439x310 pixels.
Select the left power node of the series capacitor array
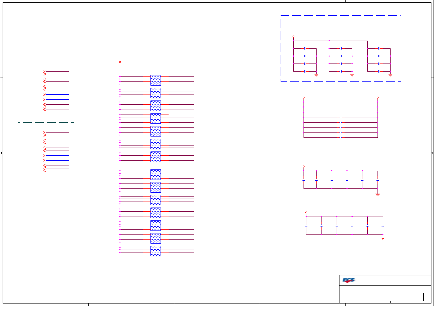(x=304, y=98)
